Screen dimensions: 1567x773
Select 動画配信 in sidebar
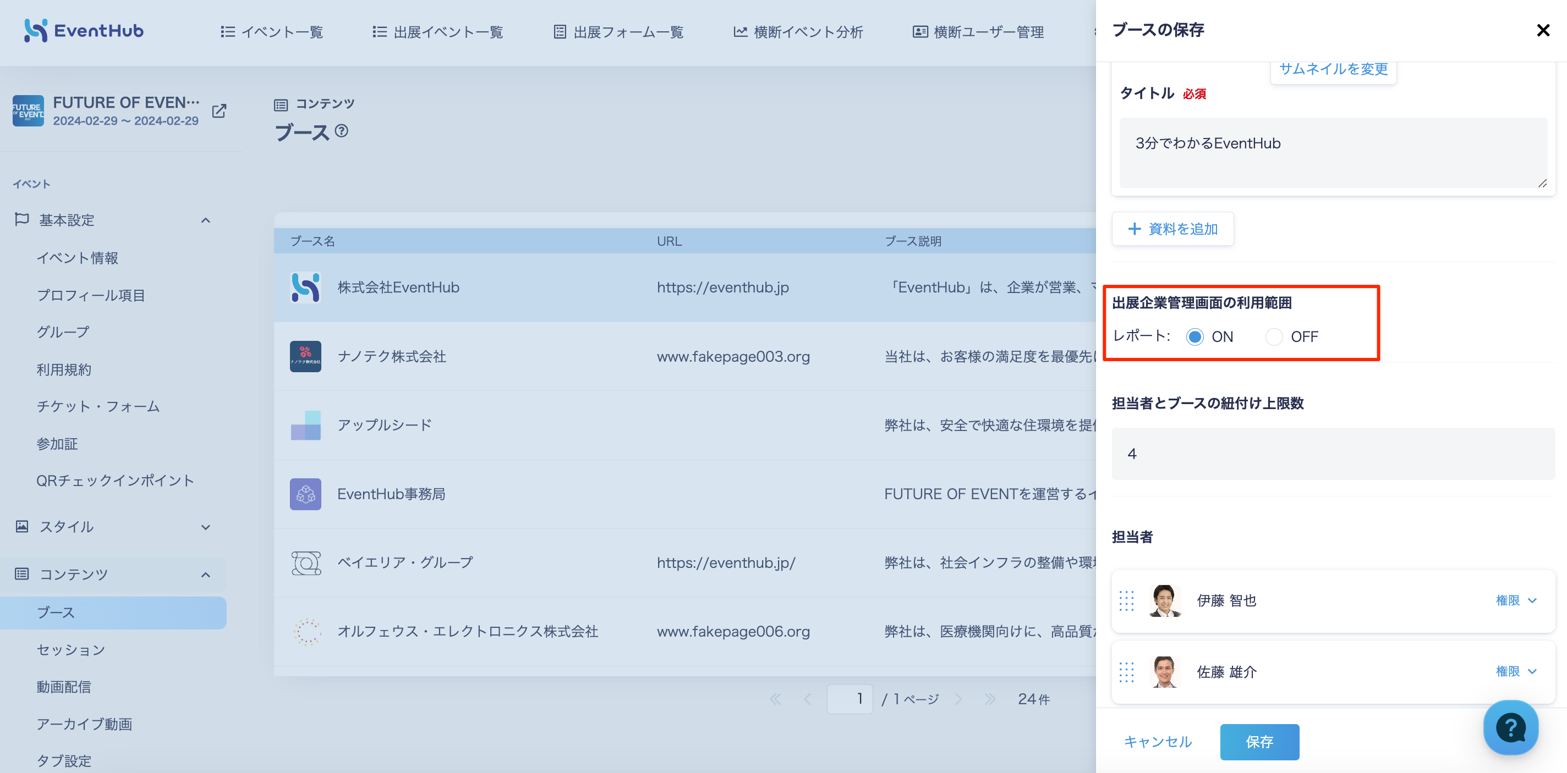64,687
